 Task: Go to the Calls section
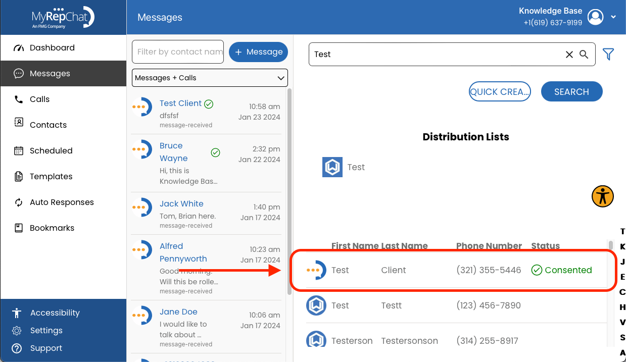63,99
